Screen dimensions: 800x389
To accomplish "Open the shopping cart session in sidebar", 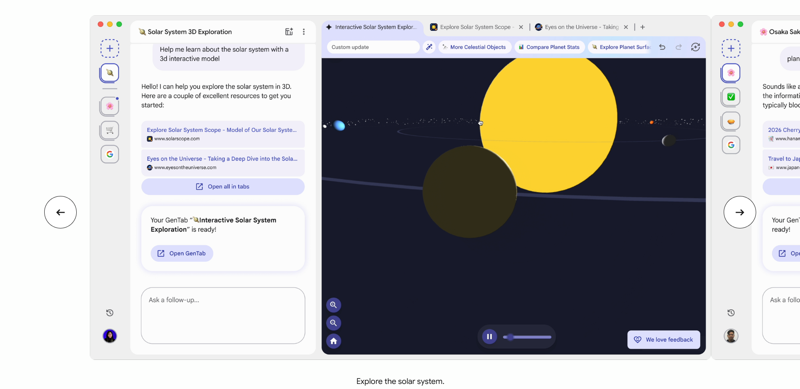I will coord(110,130).
